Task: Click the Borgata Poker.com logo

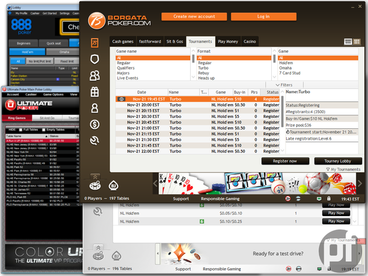Action: [x=119, y=21]
